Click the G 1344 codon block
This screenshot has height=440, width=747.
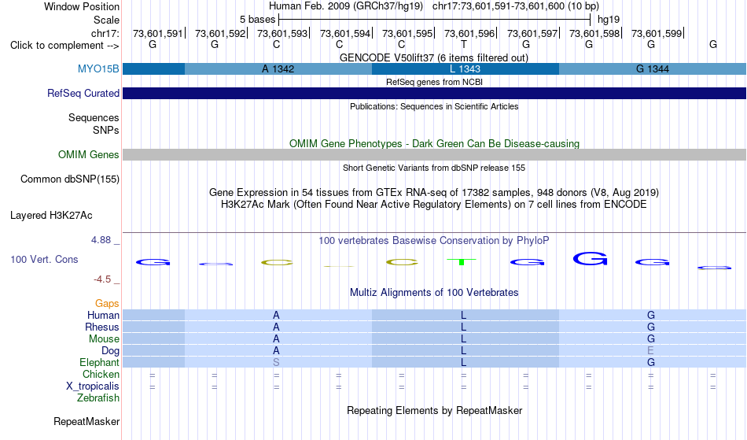pyautogui.click(x=652, y=68)
